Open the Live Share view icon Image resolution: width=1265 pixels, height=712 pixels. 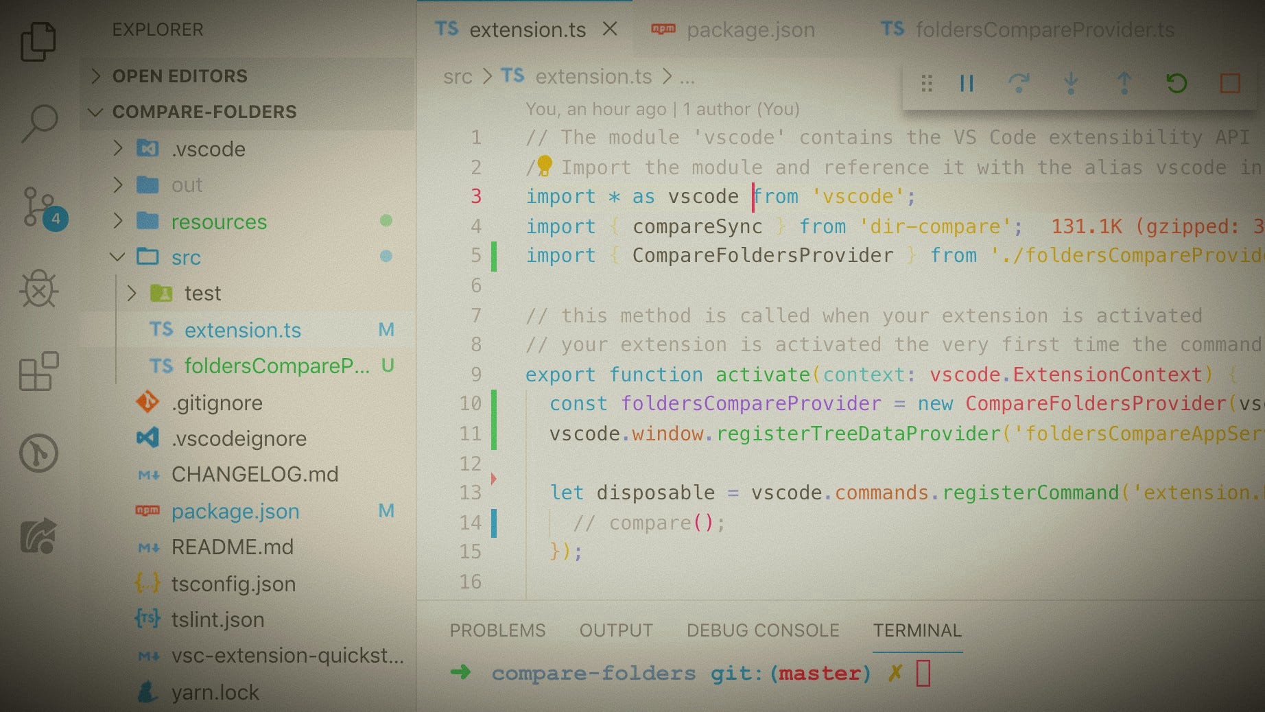point(38,536)
